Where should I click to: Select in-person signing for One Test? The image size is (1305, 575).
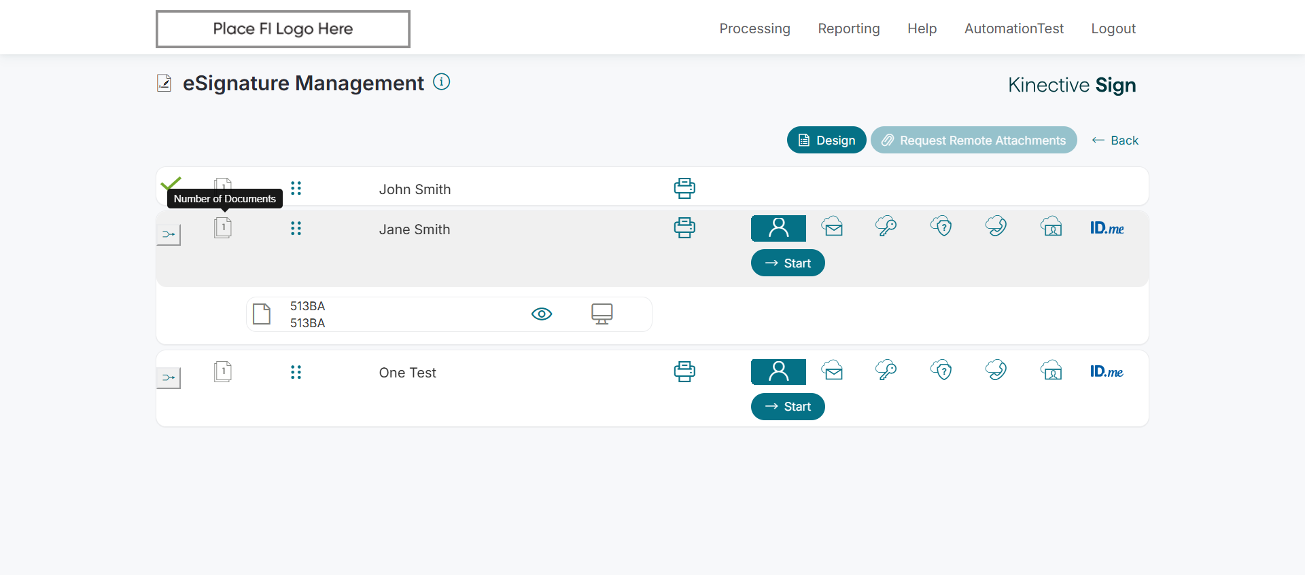pos(778,371)
